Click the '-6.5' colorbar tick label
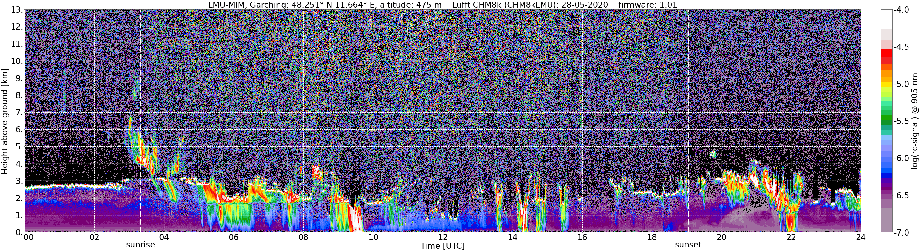 point(901,196)
